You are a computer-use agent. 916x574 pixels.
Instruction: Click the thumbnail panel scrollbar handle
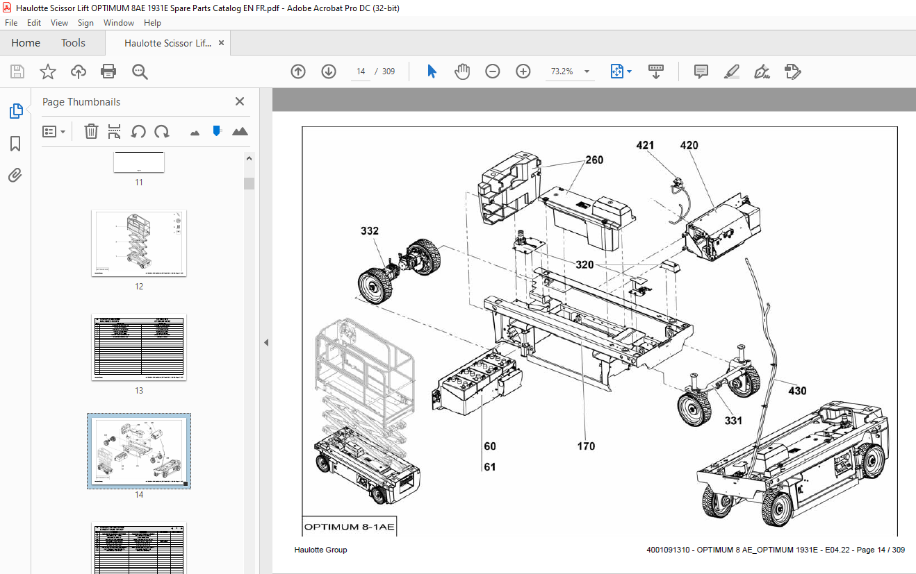[249, 183]
